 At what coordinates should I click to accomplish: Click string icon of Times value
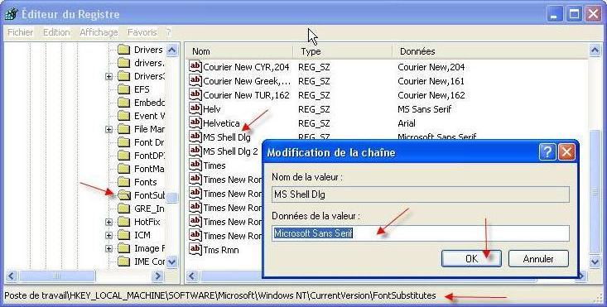pyautogui.click(x=195, y=165)
